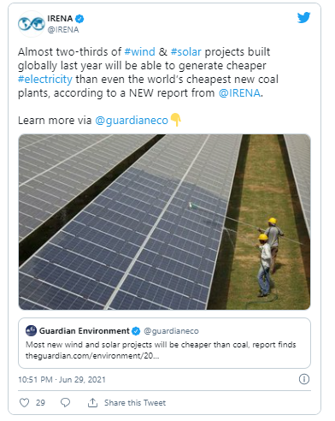Open the Guardian Environment avatar icon
This screenshot has height=421, width=335.
(x=31, y=331)
